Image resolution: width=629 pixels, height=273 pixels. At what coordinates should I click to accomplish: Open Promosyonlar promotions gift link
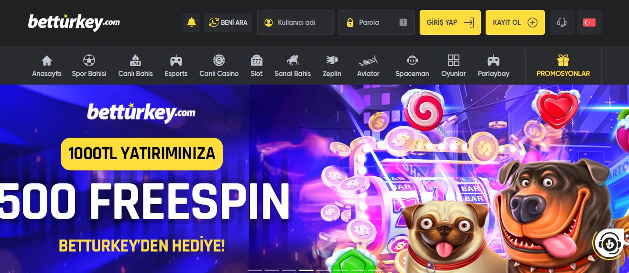(563, 66)
